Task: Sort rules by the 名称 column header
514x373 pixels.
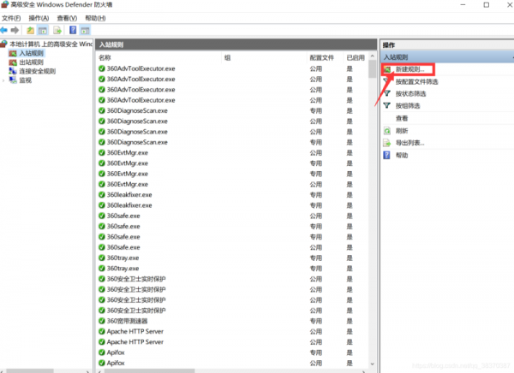Action: point(105,57)
